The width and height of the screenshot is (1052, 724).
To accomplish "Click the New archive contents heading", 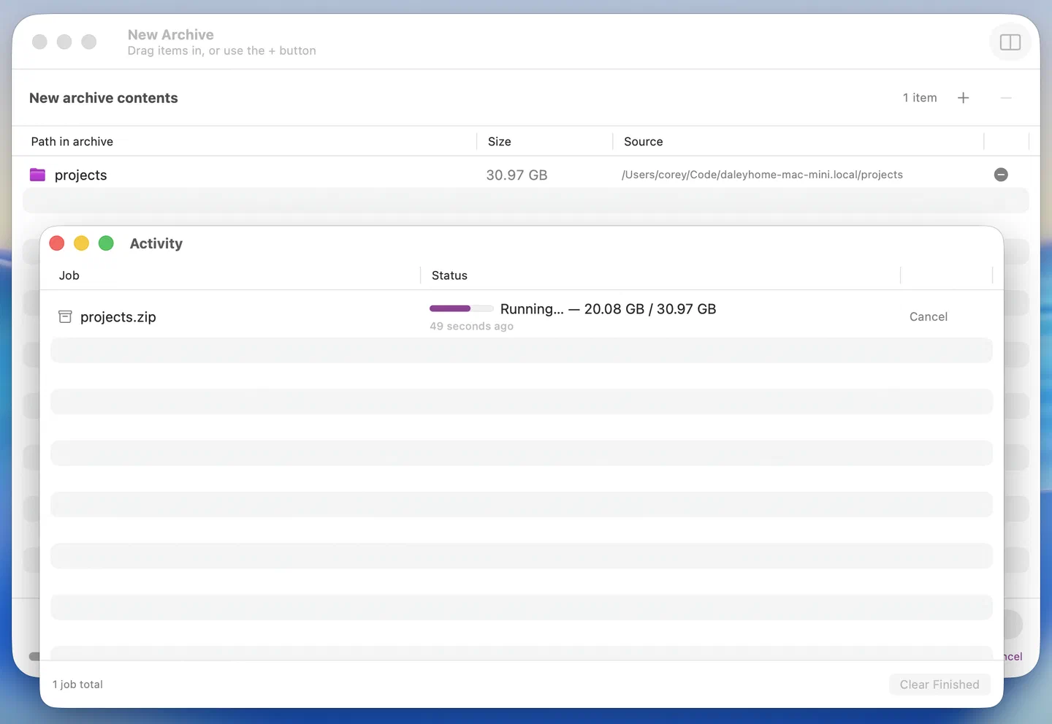I will (x=104, y=98).
